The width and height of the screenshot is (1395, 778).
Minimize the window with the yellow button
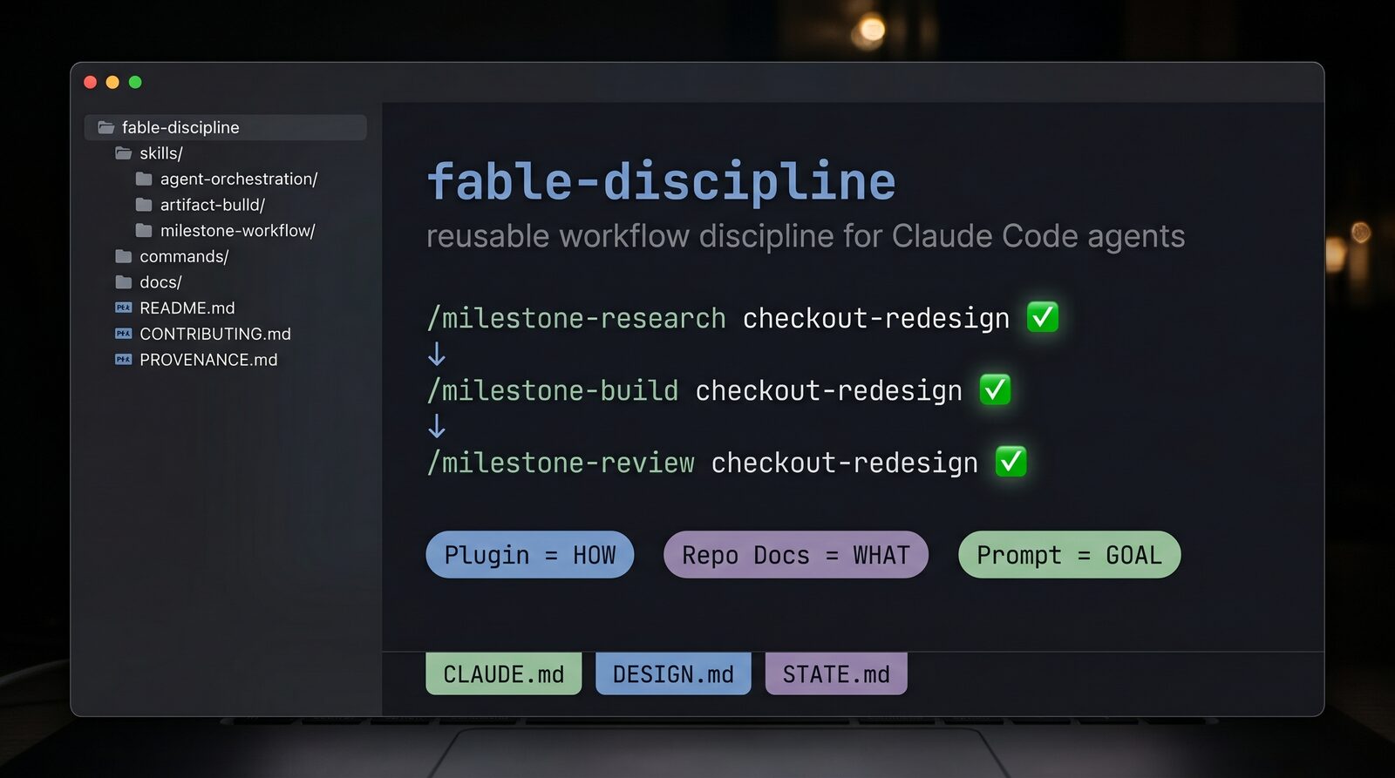[112, 82]
